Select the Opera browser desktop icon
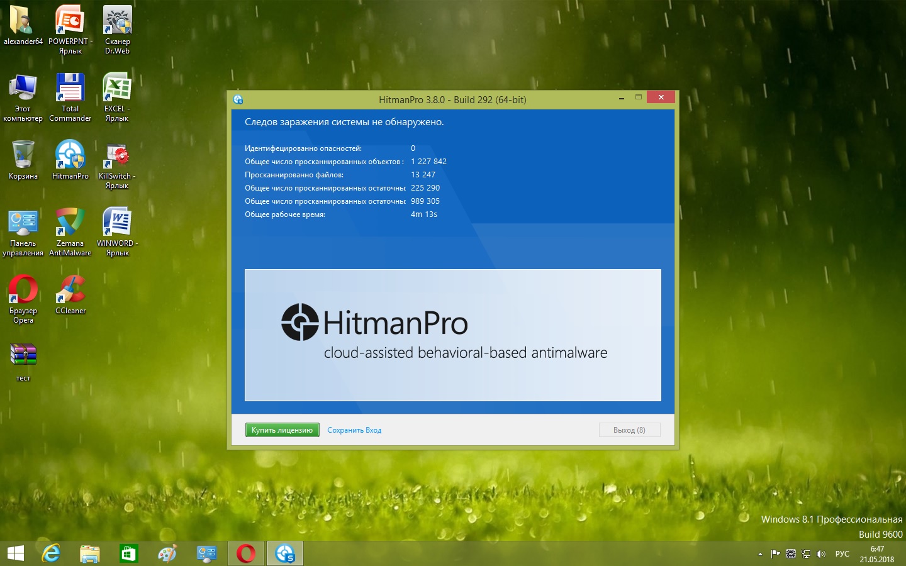 click(x=23, y=290)
